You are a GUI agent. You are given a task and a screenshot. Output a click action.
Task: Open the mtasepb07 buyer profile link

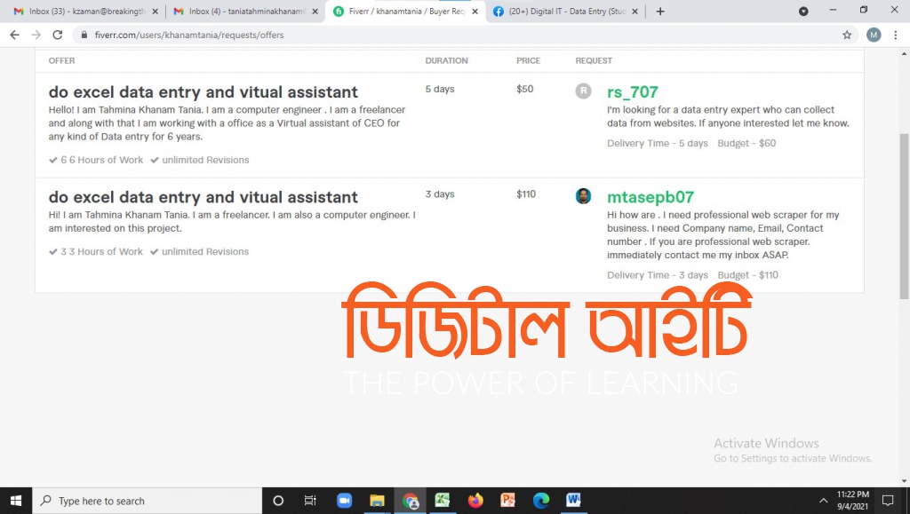click(x=650, y=197)
